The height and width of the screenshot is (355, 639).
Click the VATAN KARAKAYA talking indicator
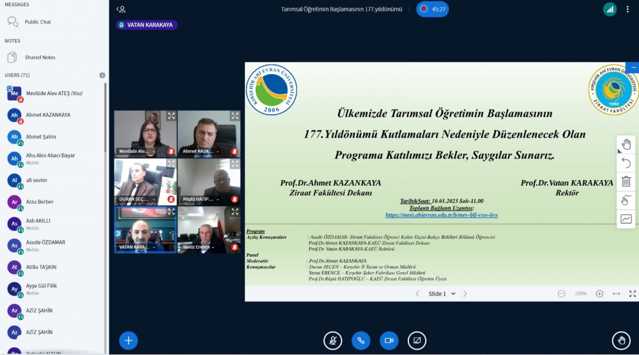147,25
